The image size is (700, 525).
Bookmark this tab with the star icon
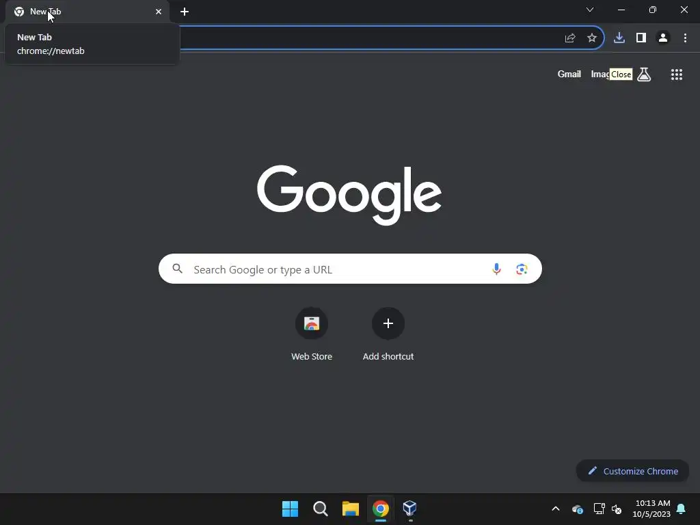tap(592, 38)
